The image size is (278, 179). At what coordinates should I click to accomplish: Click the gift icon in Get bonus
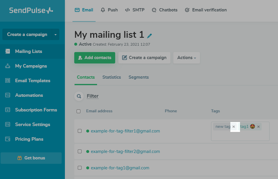pyautogui.click(x=20, y=158)
